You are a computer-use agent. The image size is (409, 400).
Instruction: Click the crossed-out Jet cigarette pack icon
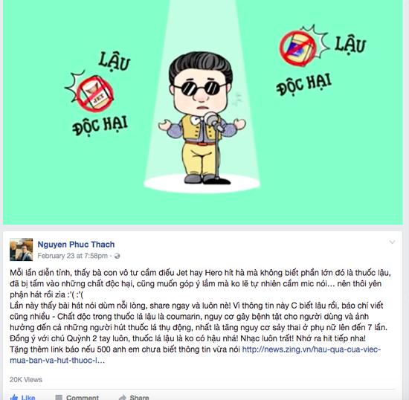tap(95, 94)
